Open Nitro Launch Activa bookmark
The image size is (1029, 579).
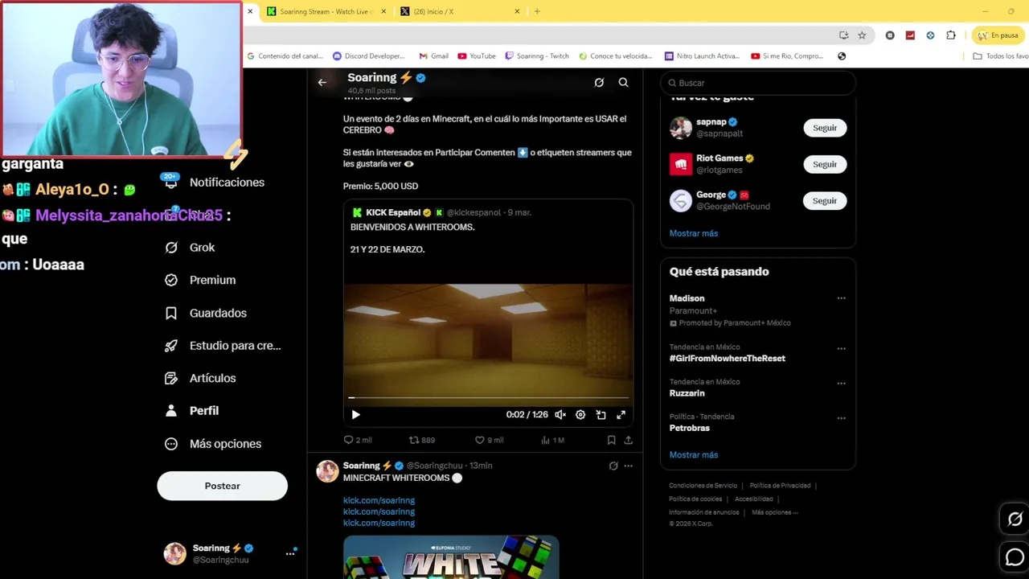point(702,56)
